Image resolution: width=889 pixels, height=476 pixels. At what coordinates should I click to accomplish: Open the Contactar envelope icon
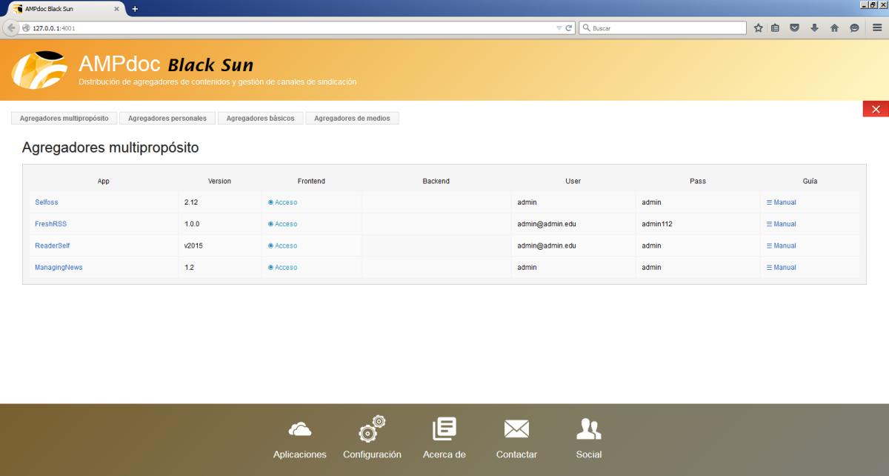(516, 429)
